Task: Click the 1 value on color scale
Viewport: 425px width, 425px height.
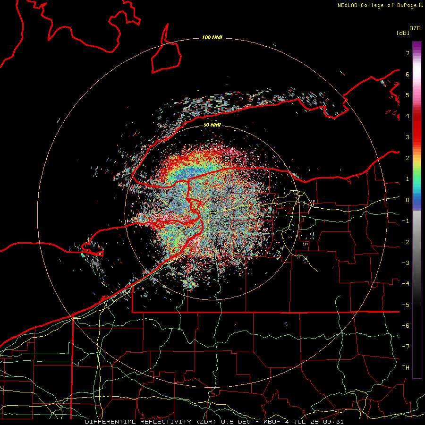Action: pos(408,179)
